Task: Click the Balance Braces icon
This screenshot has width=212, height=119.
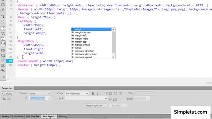Action: pos(3,21)
